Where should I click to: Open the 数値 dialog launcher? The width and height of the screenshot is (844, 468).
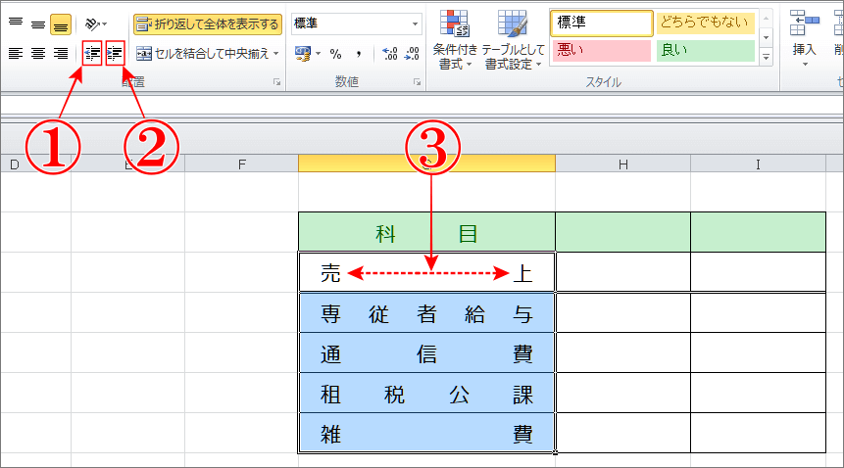pyautogui.click(x=418, y=82)
